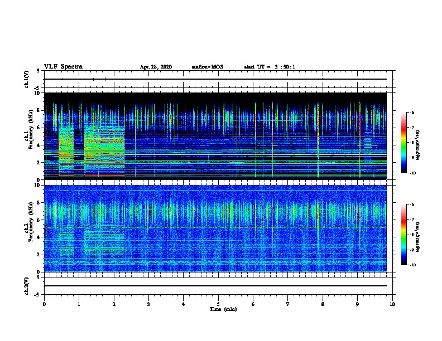442x341 pixels.
Task: Click inside the ch.2 spectrogram panel
Action: pos(215,228)
